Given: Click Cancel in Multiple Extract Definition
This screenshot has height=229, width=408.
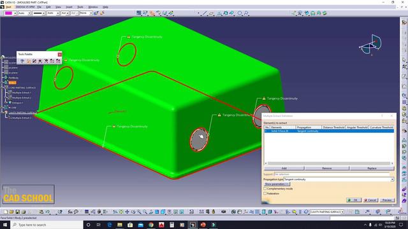Looking at the screenshot, I should [370, 200].
